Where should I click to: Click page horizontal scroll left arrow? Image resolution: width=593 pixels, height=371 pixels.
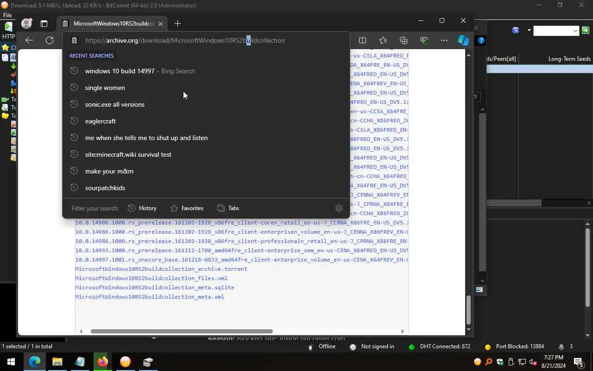[x=81, y=331]
